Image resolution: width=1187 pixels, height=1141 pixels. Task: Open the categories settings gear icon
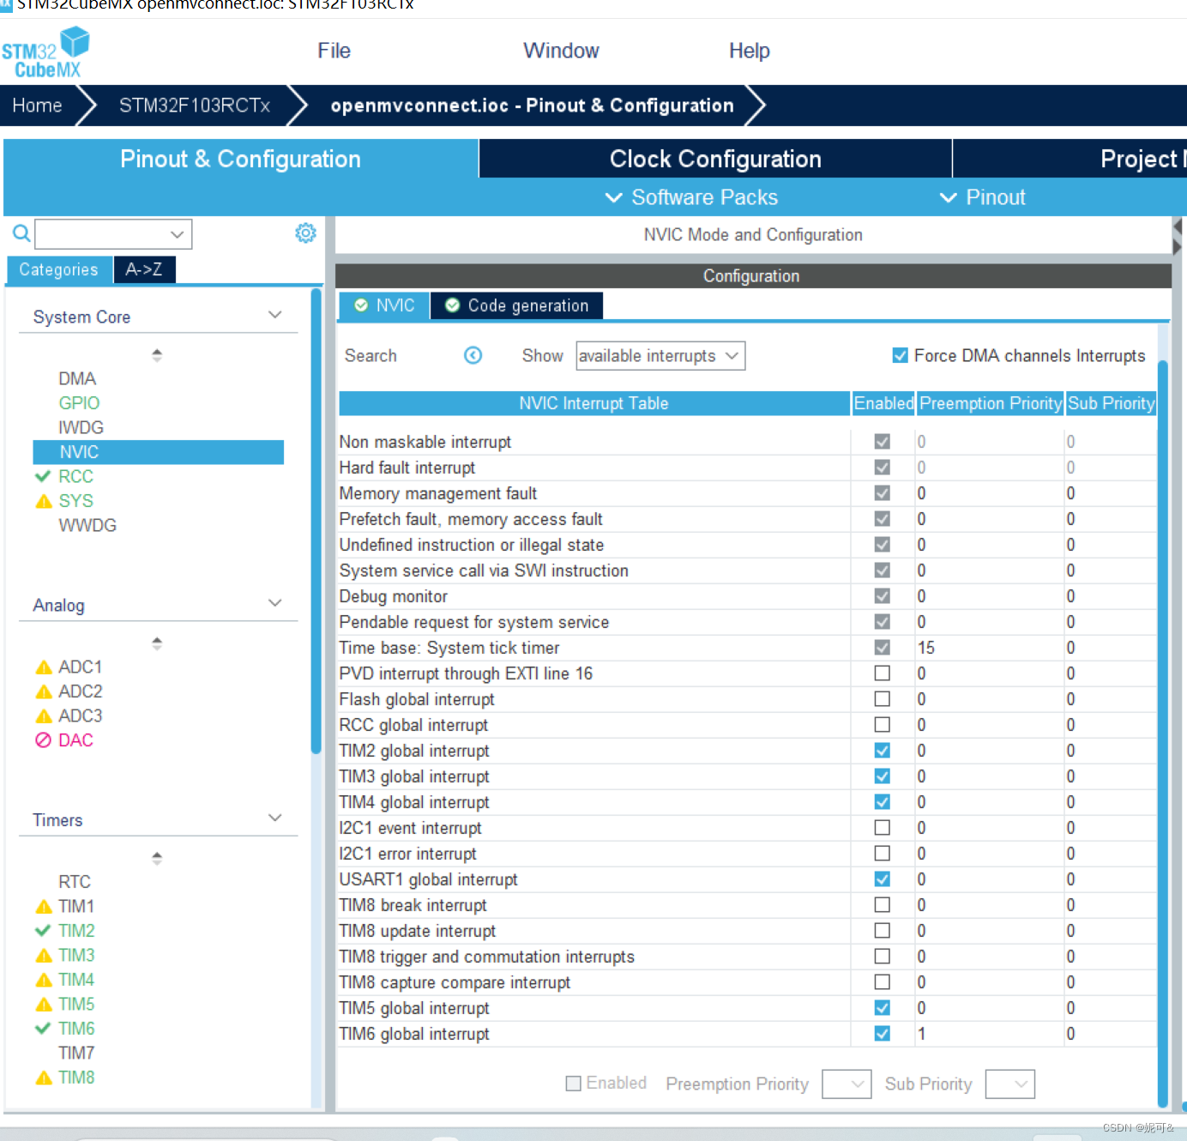[305, 232]
